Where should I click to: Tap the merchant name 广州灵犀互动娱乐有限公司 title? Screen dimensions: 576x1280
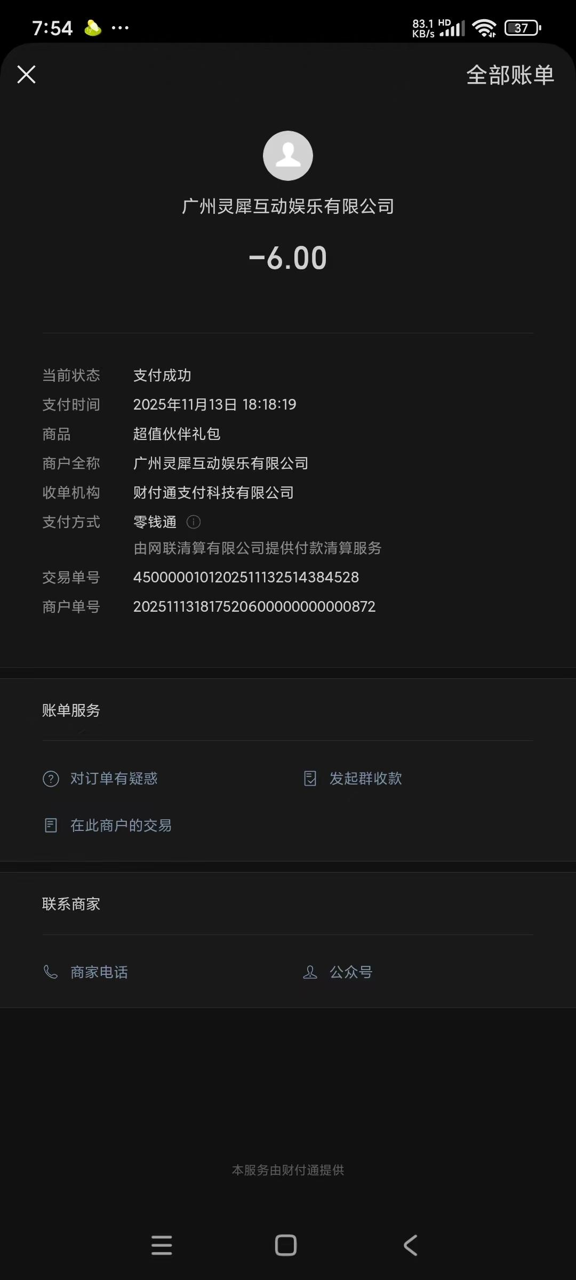click(288, 206)
